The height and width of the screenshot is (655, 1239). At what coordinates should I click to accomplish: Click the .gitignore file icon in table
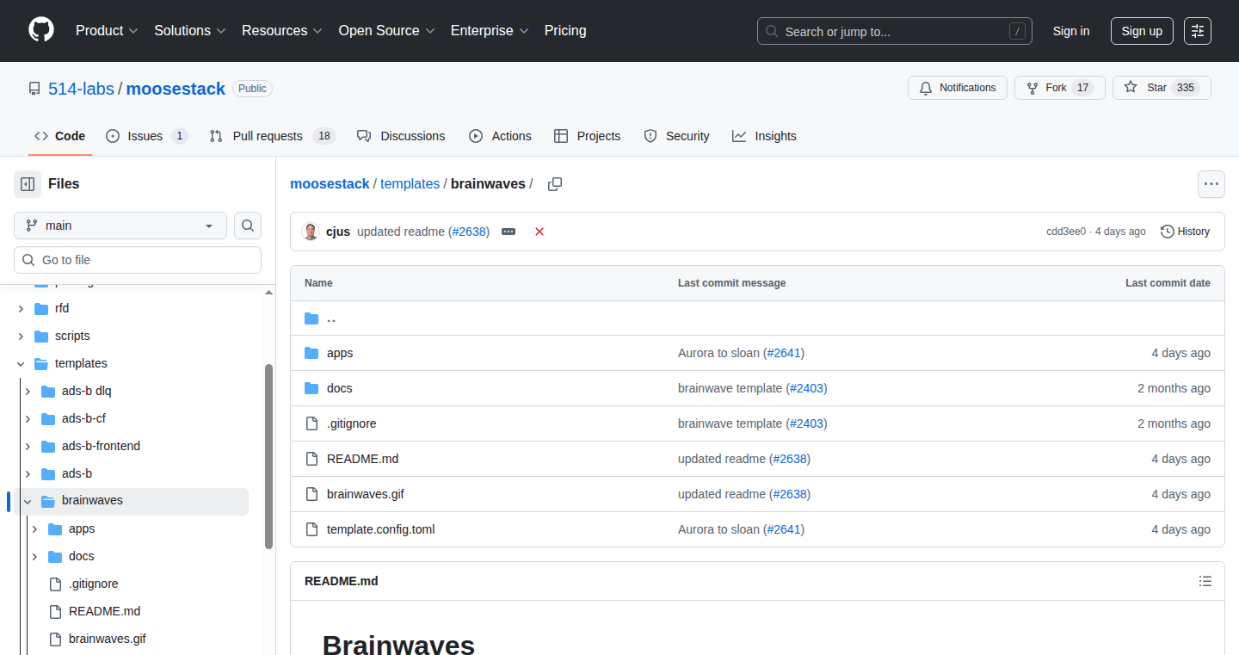tap(311, 423)
